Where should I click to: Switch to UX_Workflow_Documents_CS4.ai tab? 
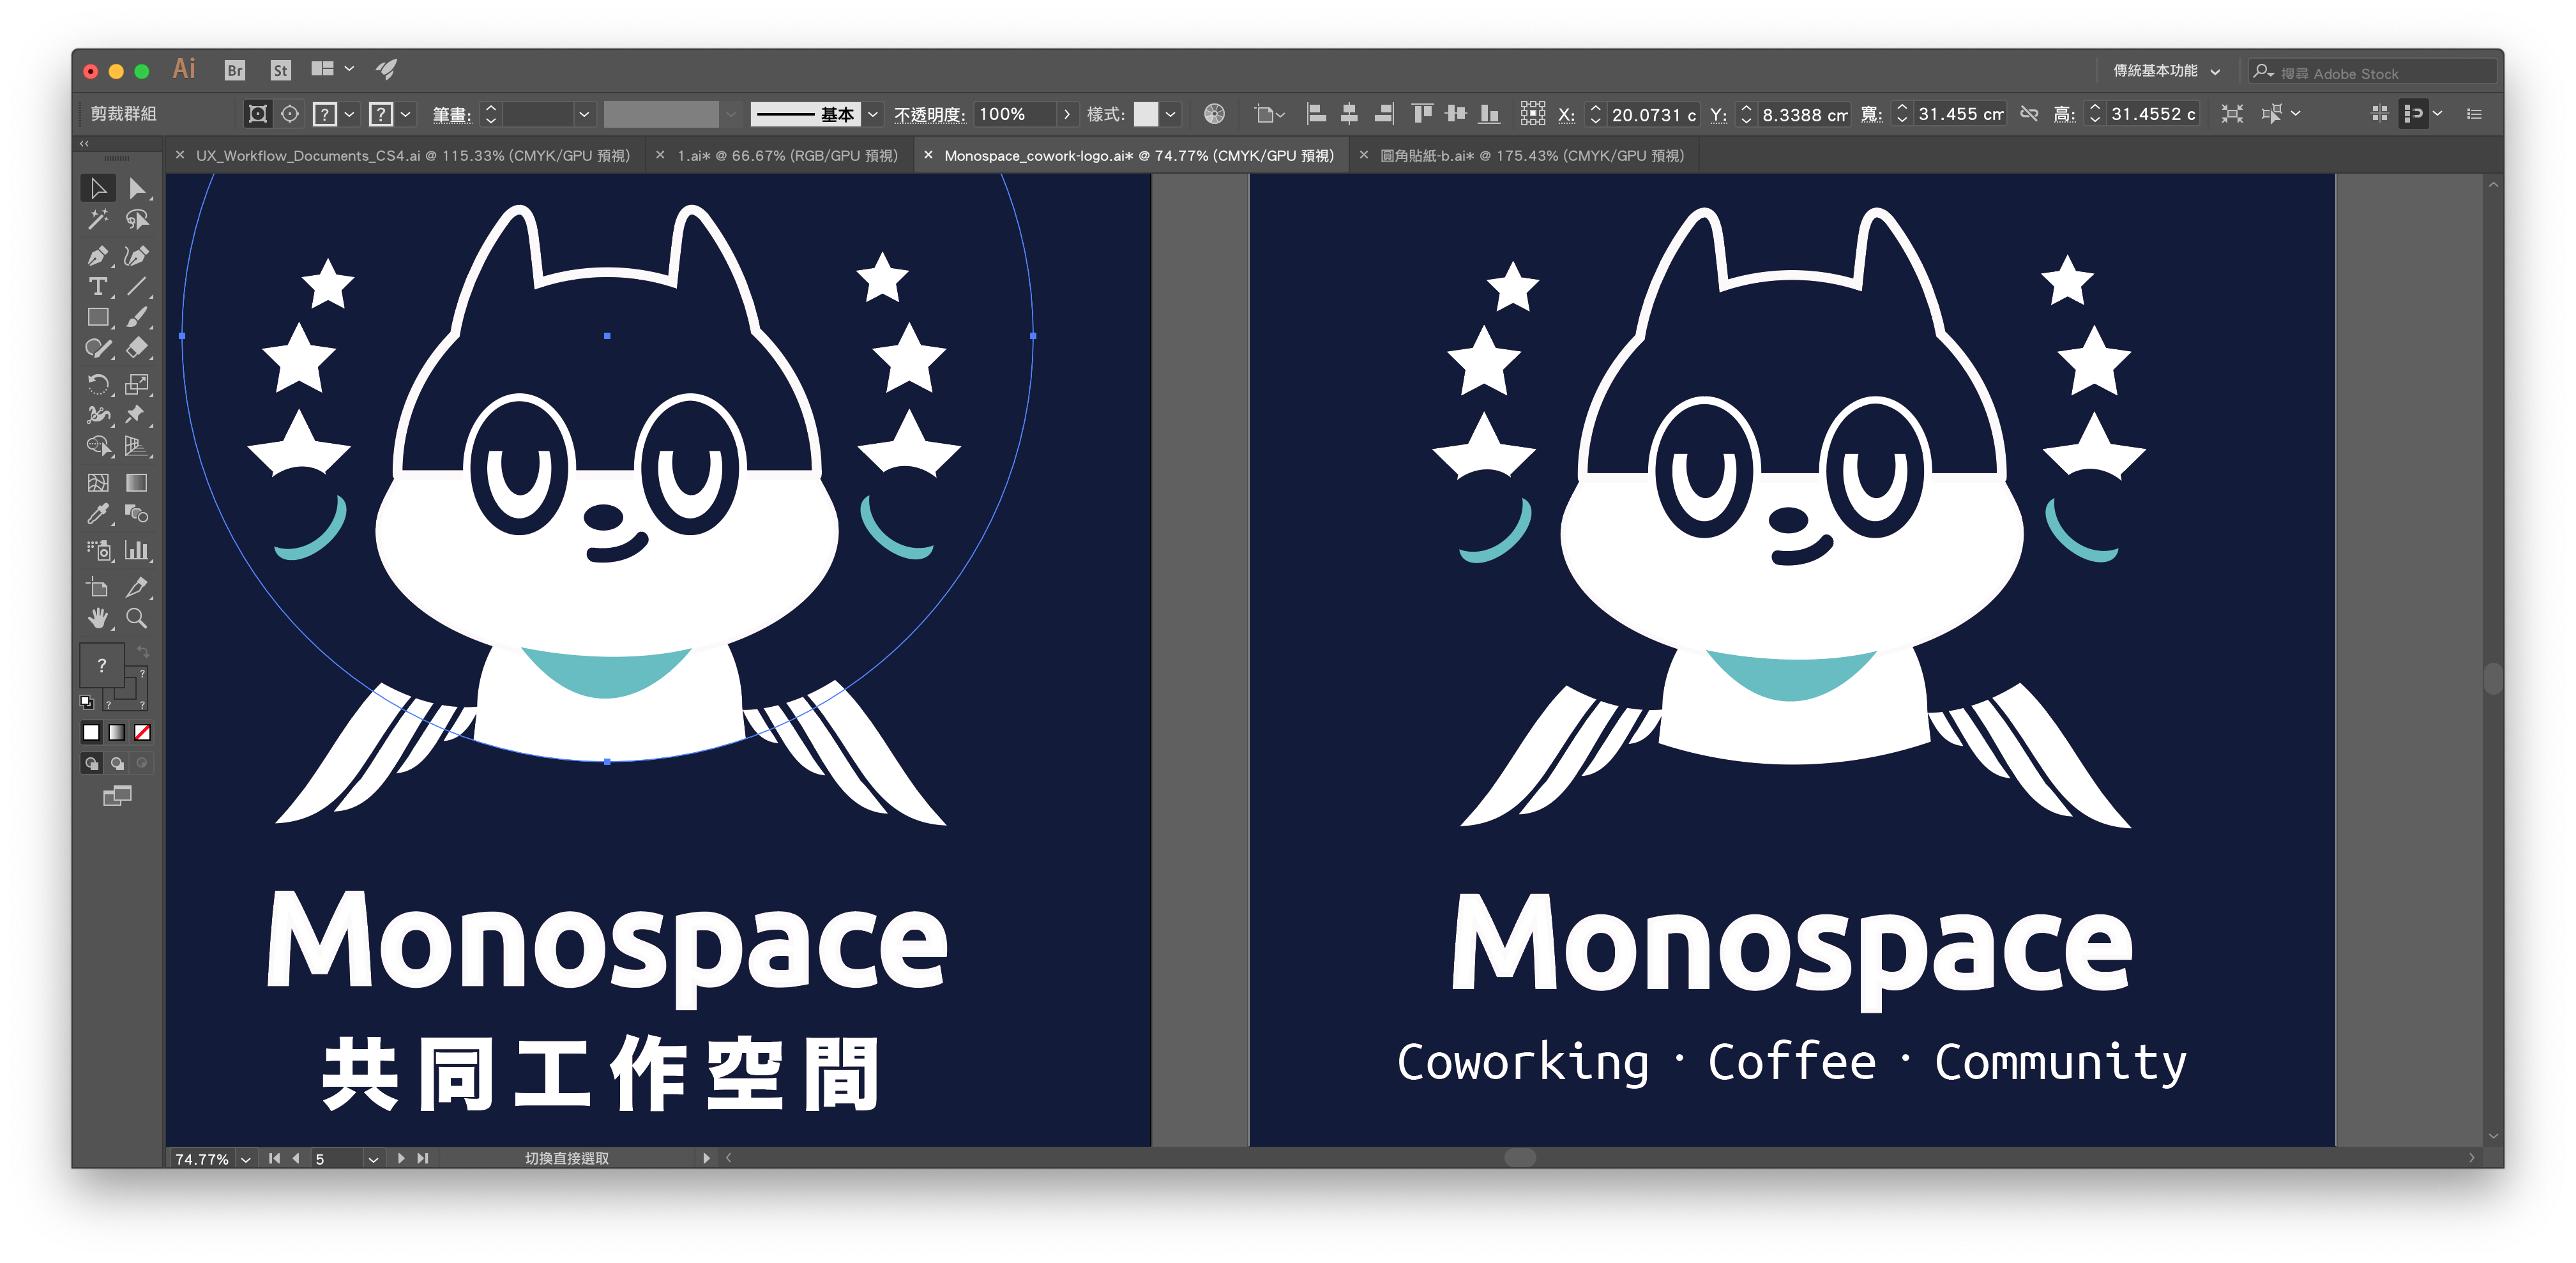coord(413,156)
